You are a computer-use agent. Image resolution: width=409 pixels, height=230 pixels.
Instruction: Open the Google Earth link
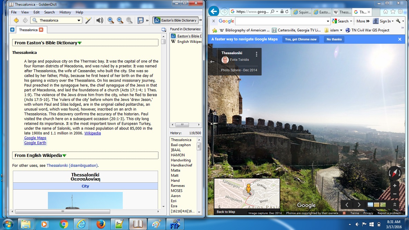[35, 143]
